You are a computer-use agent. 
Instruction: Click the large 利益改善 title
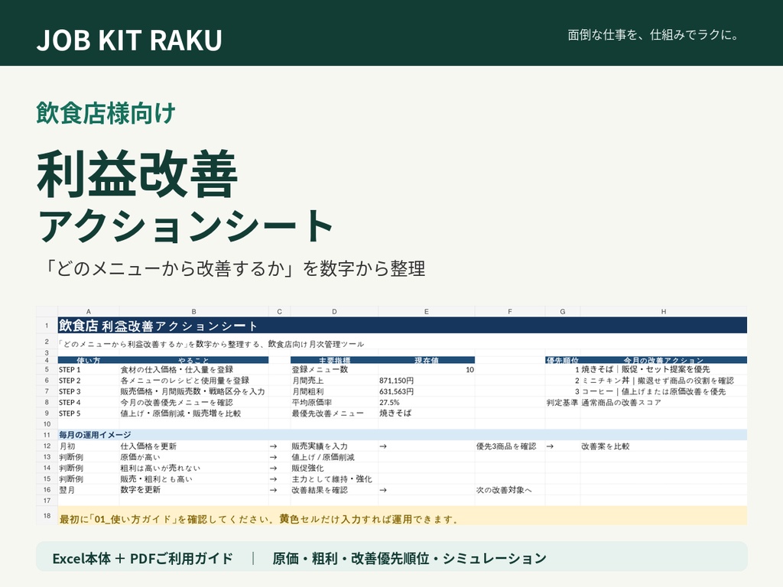137,174
